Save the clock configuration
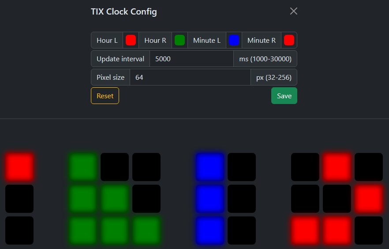This screenshot has width=389, height=249. [x=284, y=96]
